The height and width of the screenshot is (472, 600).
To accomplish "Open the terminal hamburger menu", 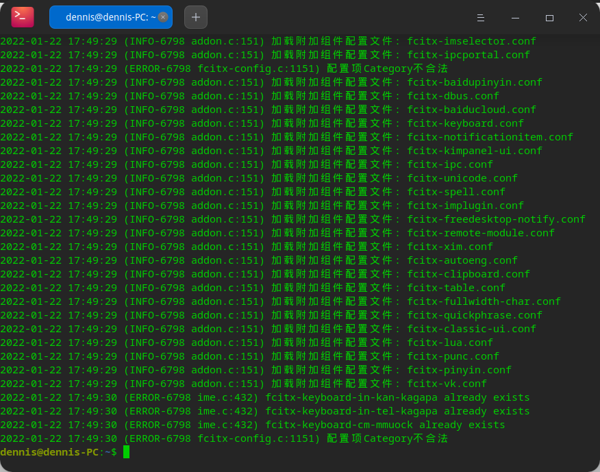I will point(480,18).
